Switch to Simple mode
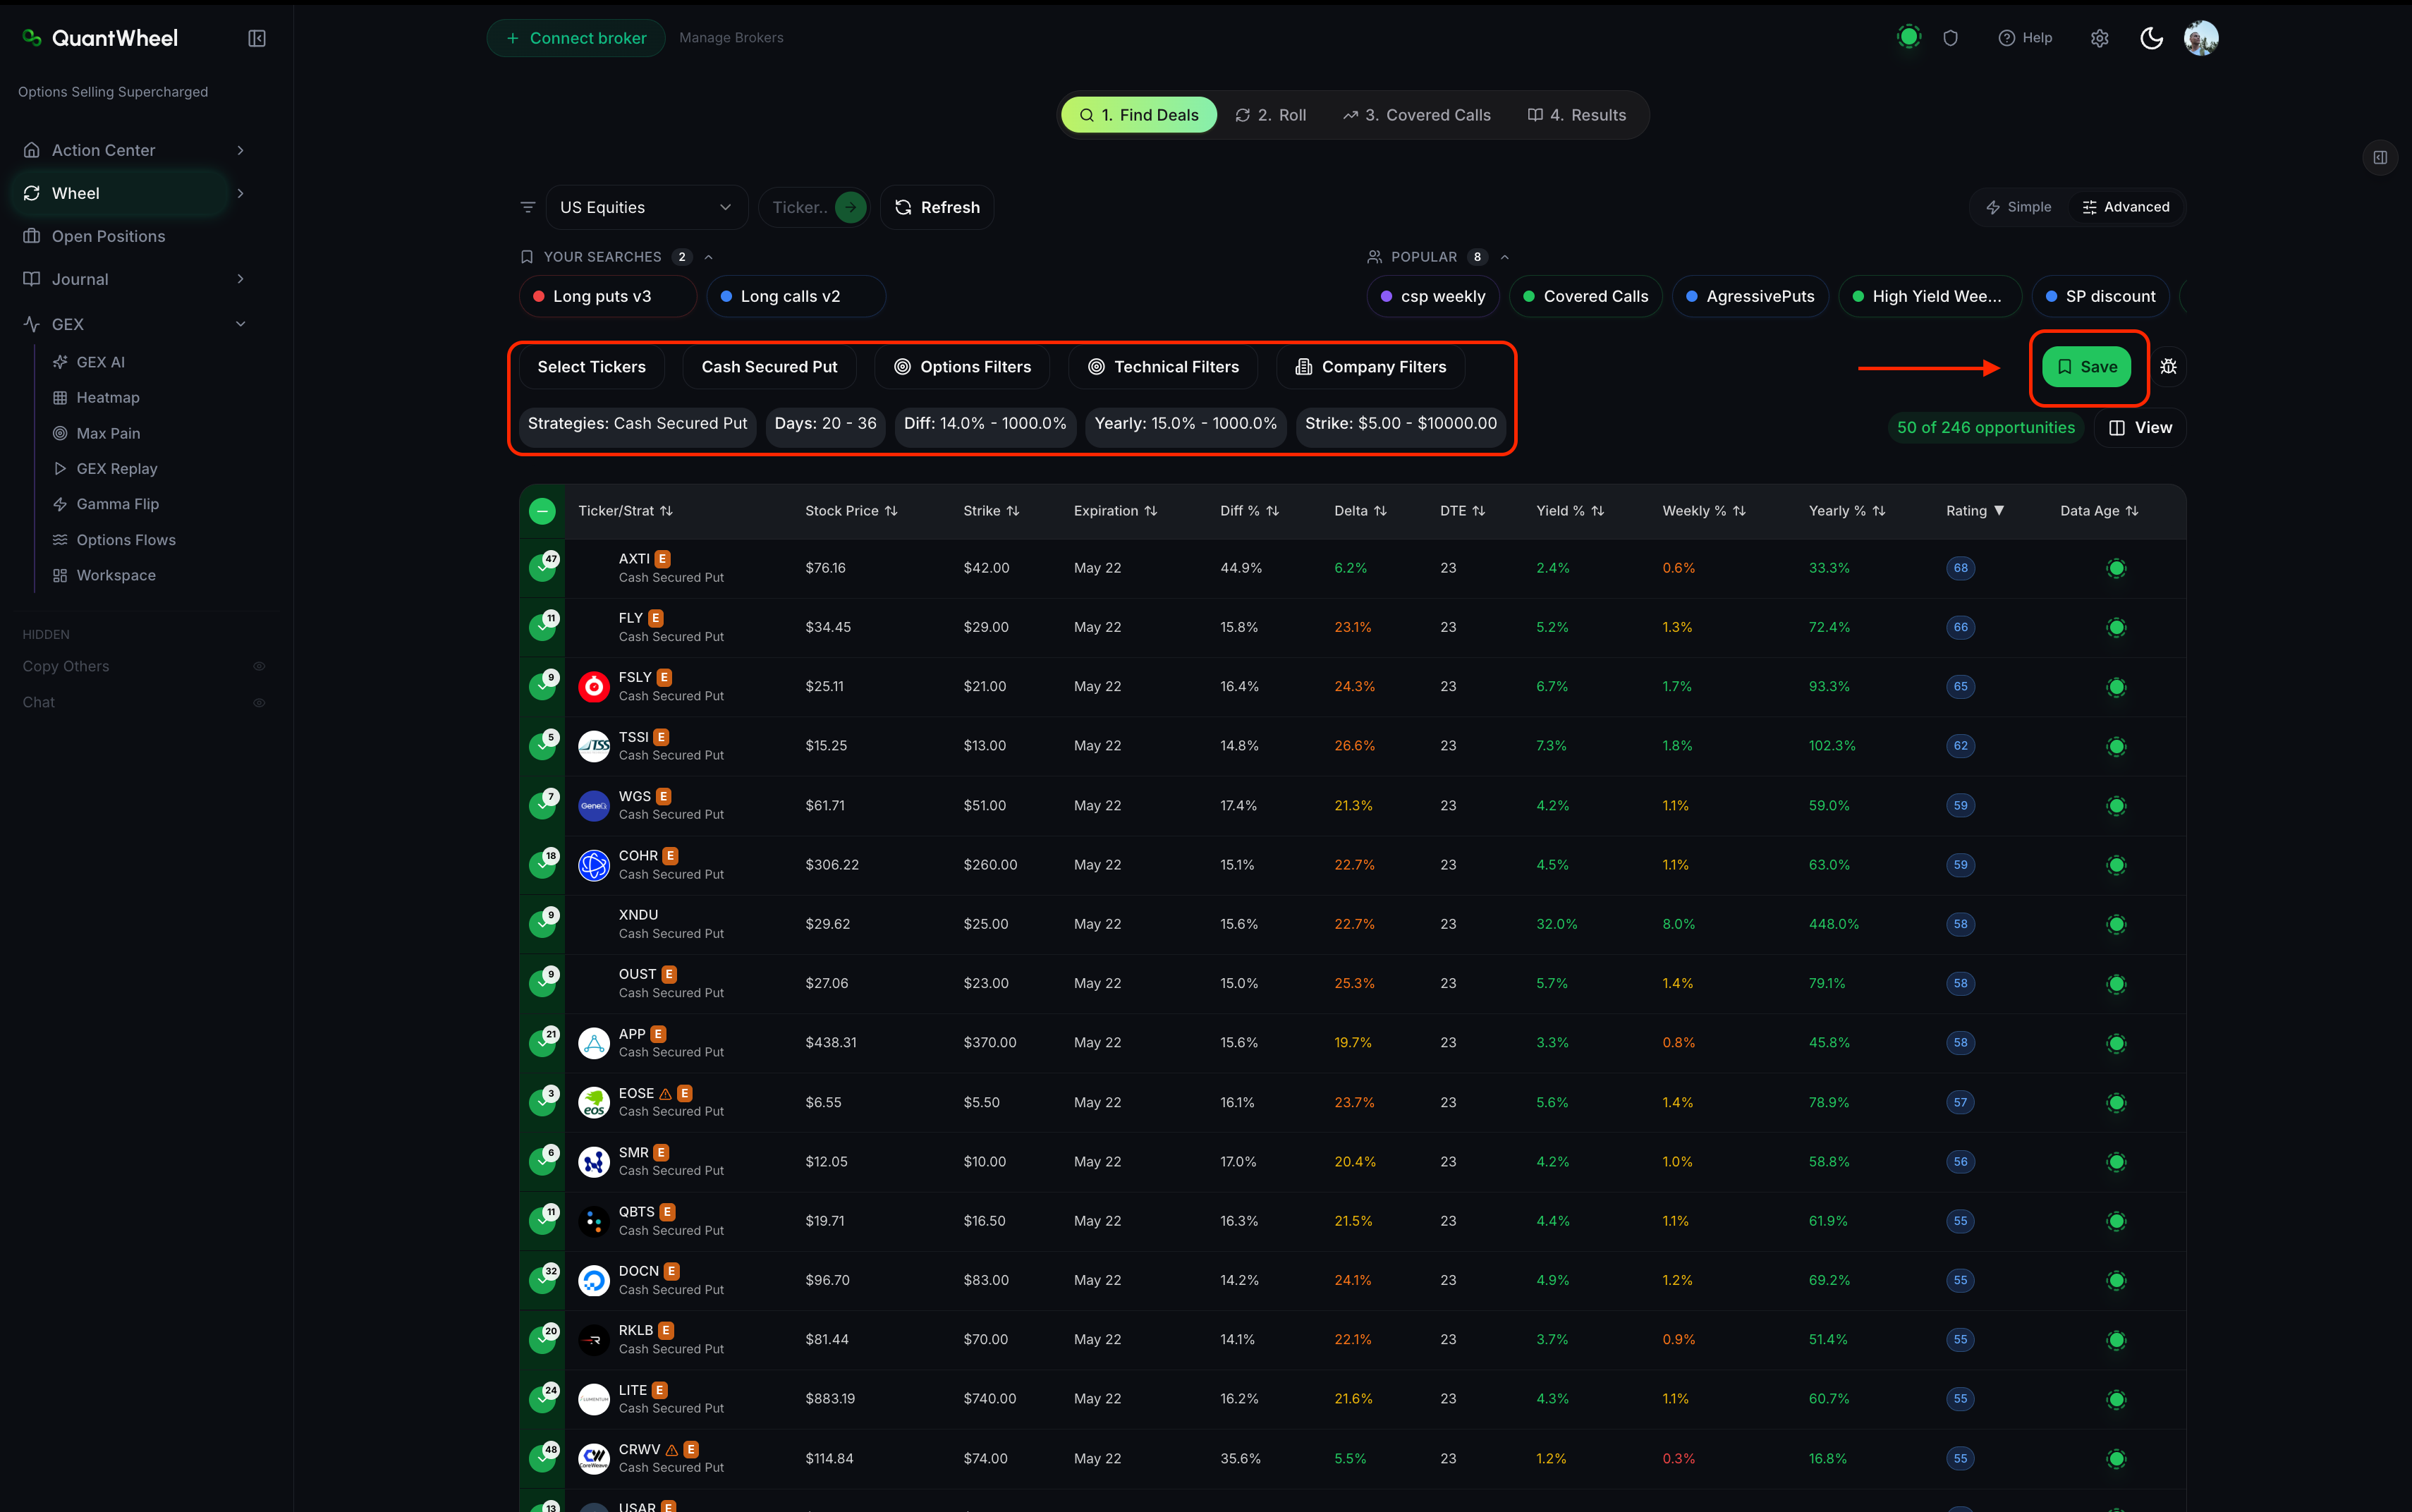2412x1512 pixels. (x=2018, y=207)
